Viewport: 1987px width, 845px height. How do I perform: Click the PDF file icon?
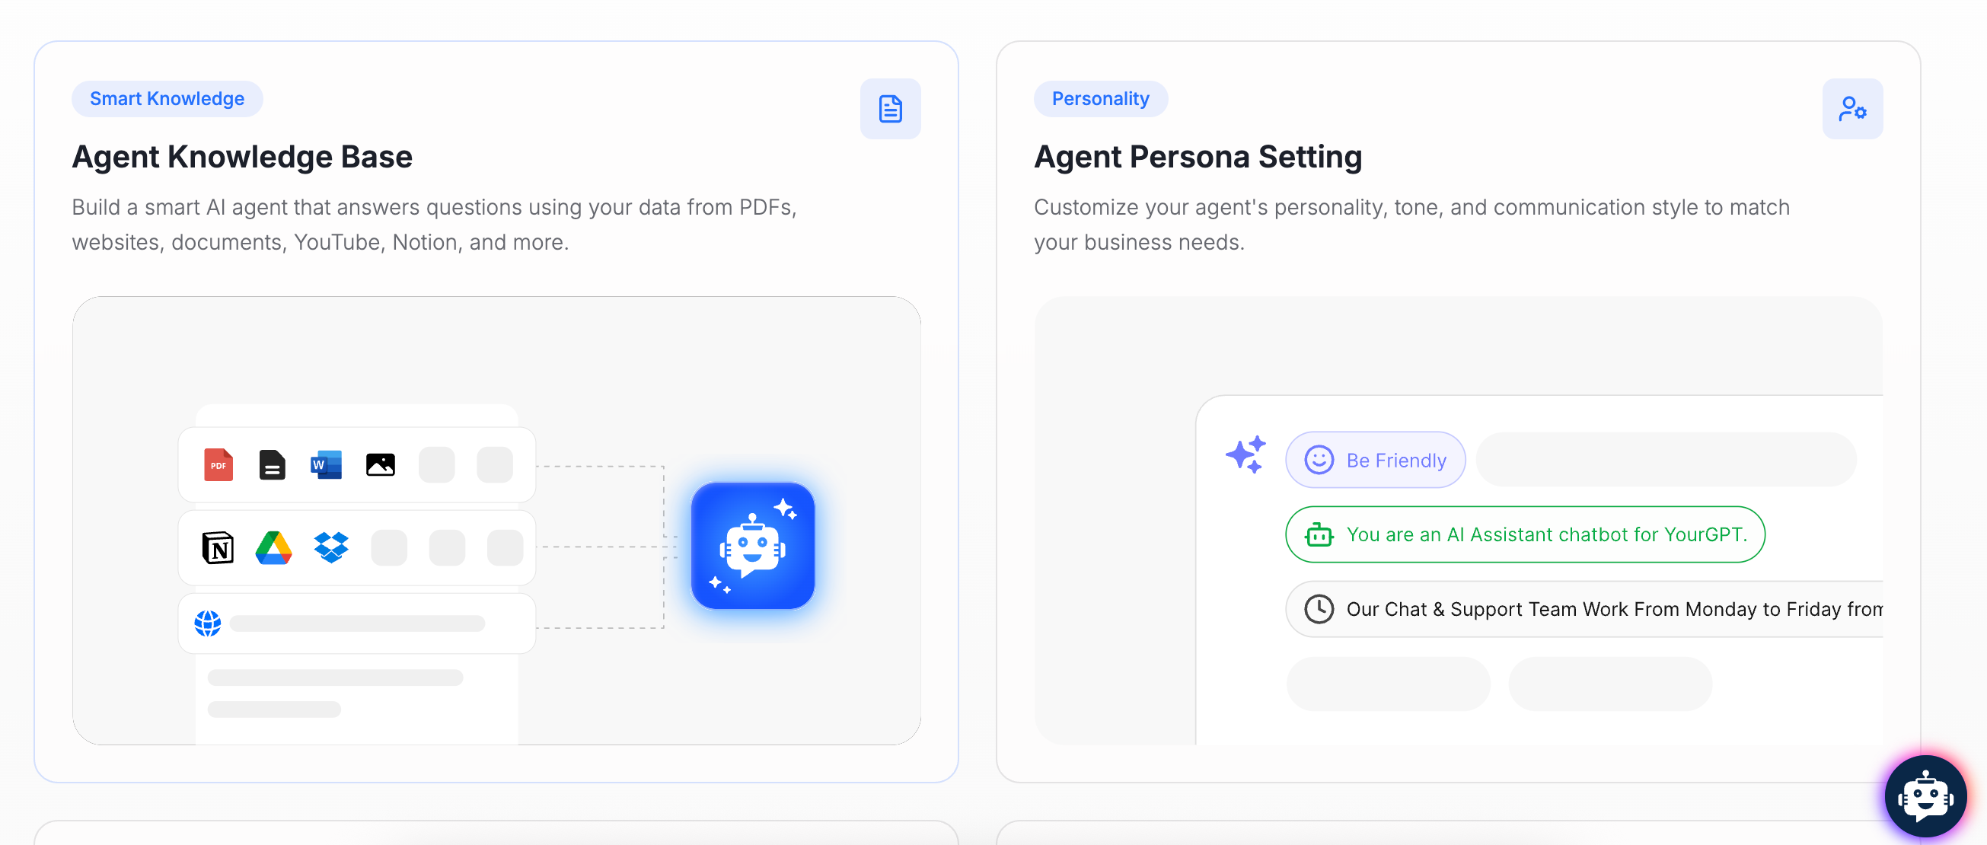pos(218,465)
